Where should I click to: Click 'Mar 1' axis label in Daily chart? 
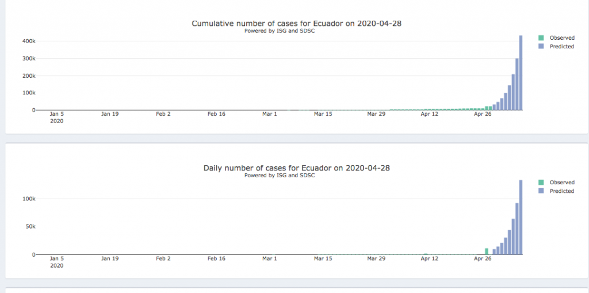(270, 258)
